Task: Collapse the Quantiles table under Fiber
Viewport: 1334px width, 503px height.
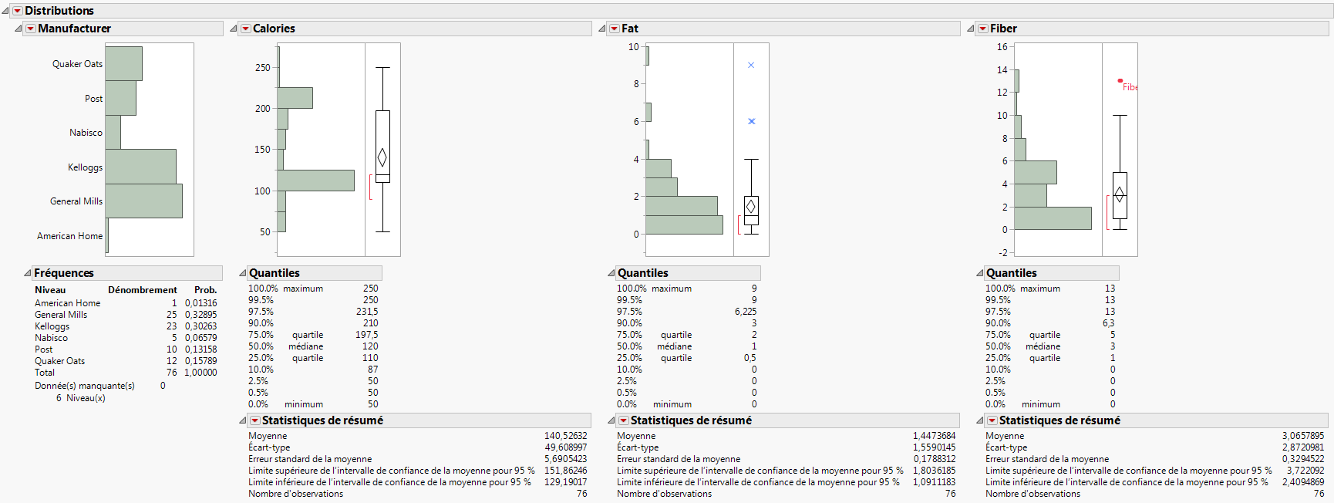Action: [980, 273]
